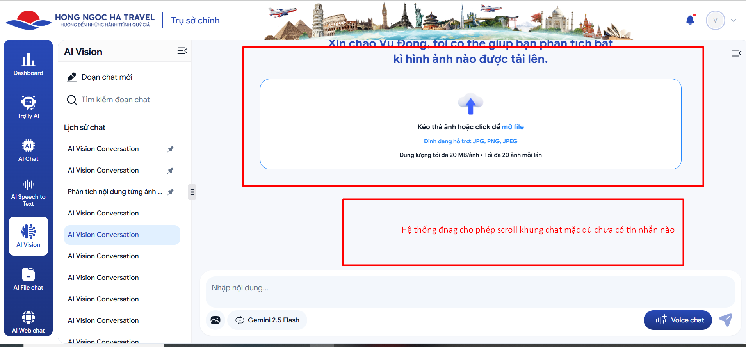Unpin the Phân tích nội dung từng ảnh chat

click(171, 192)
